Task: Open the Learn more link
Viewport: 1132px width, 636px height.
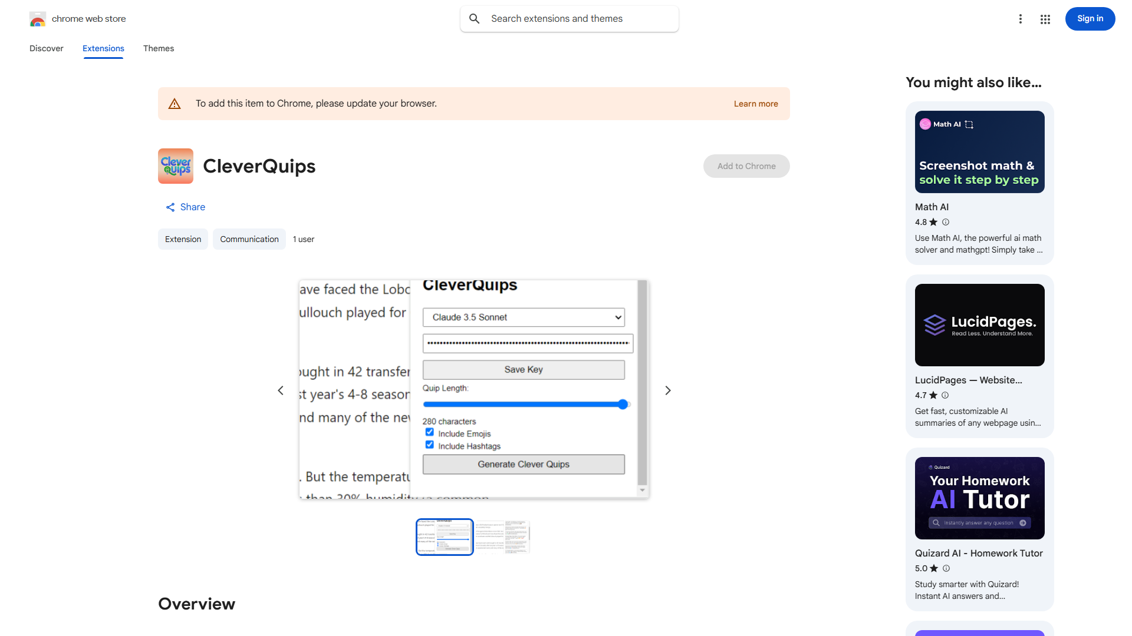Action: (756, 104)
